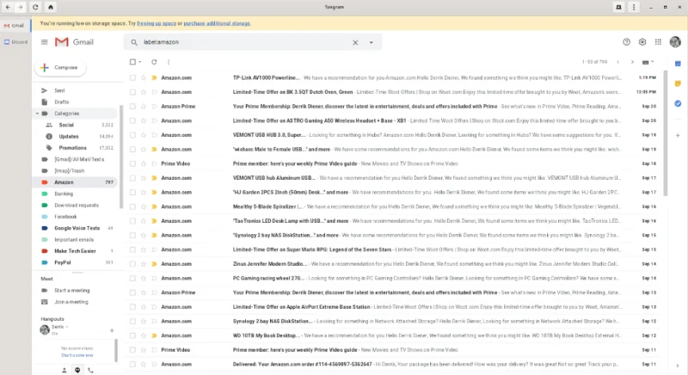Open Hangouts phone calls icon

point(90,371)
